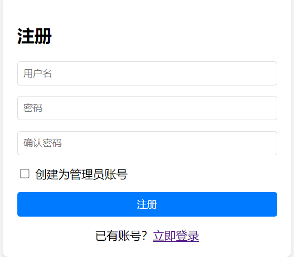Click the 用户名 input field
The image size is (294, 257).
pyautogui.click(x=147, y=73)
